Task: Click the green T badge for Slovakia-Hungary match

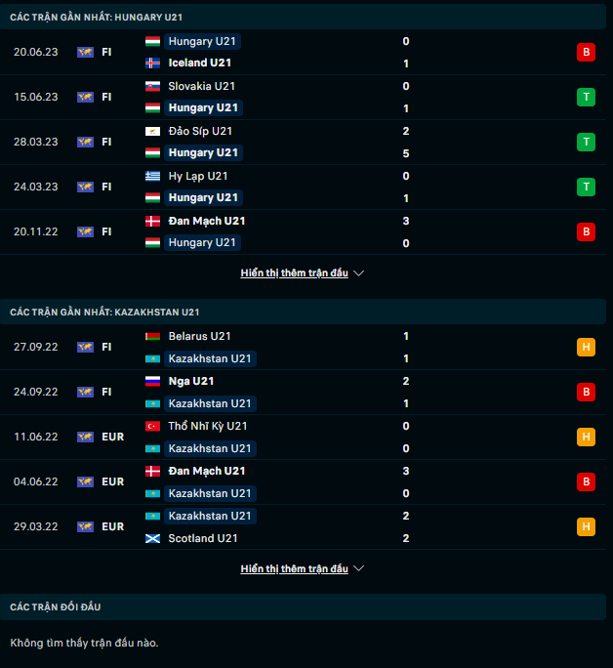Action: pyautogui.click(x=586, y=97)
